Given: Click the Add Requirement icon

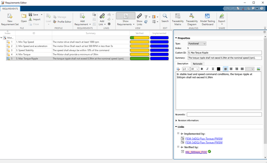Looking at the screenshot, I should [82, 16].
